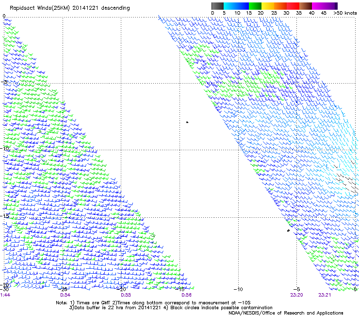
Task: Click the note line '3)Data buffer is 22 hrs'
Action: click(171, 308)
